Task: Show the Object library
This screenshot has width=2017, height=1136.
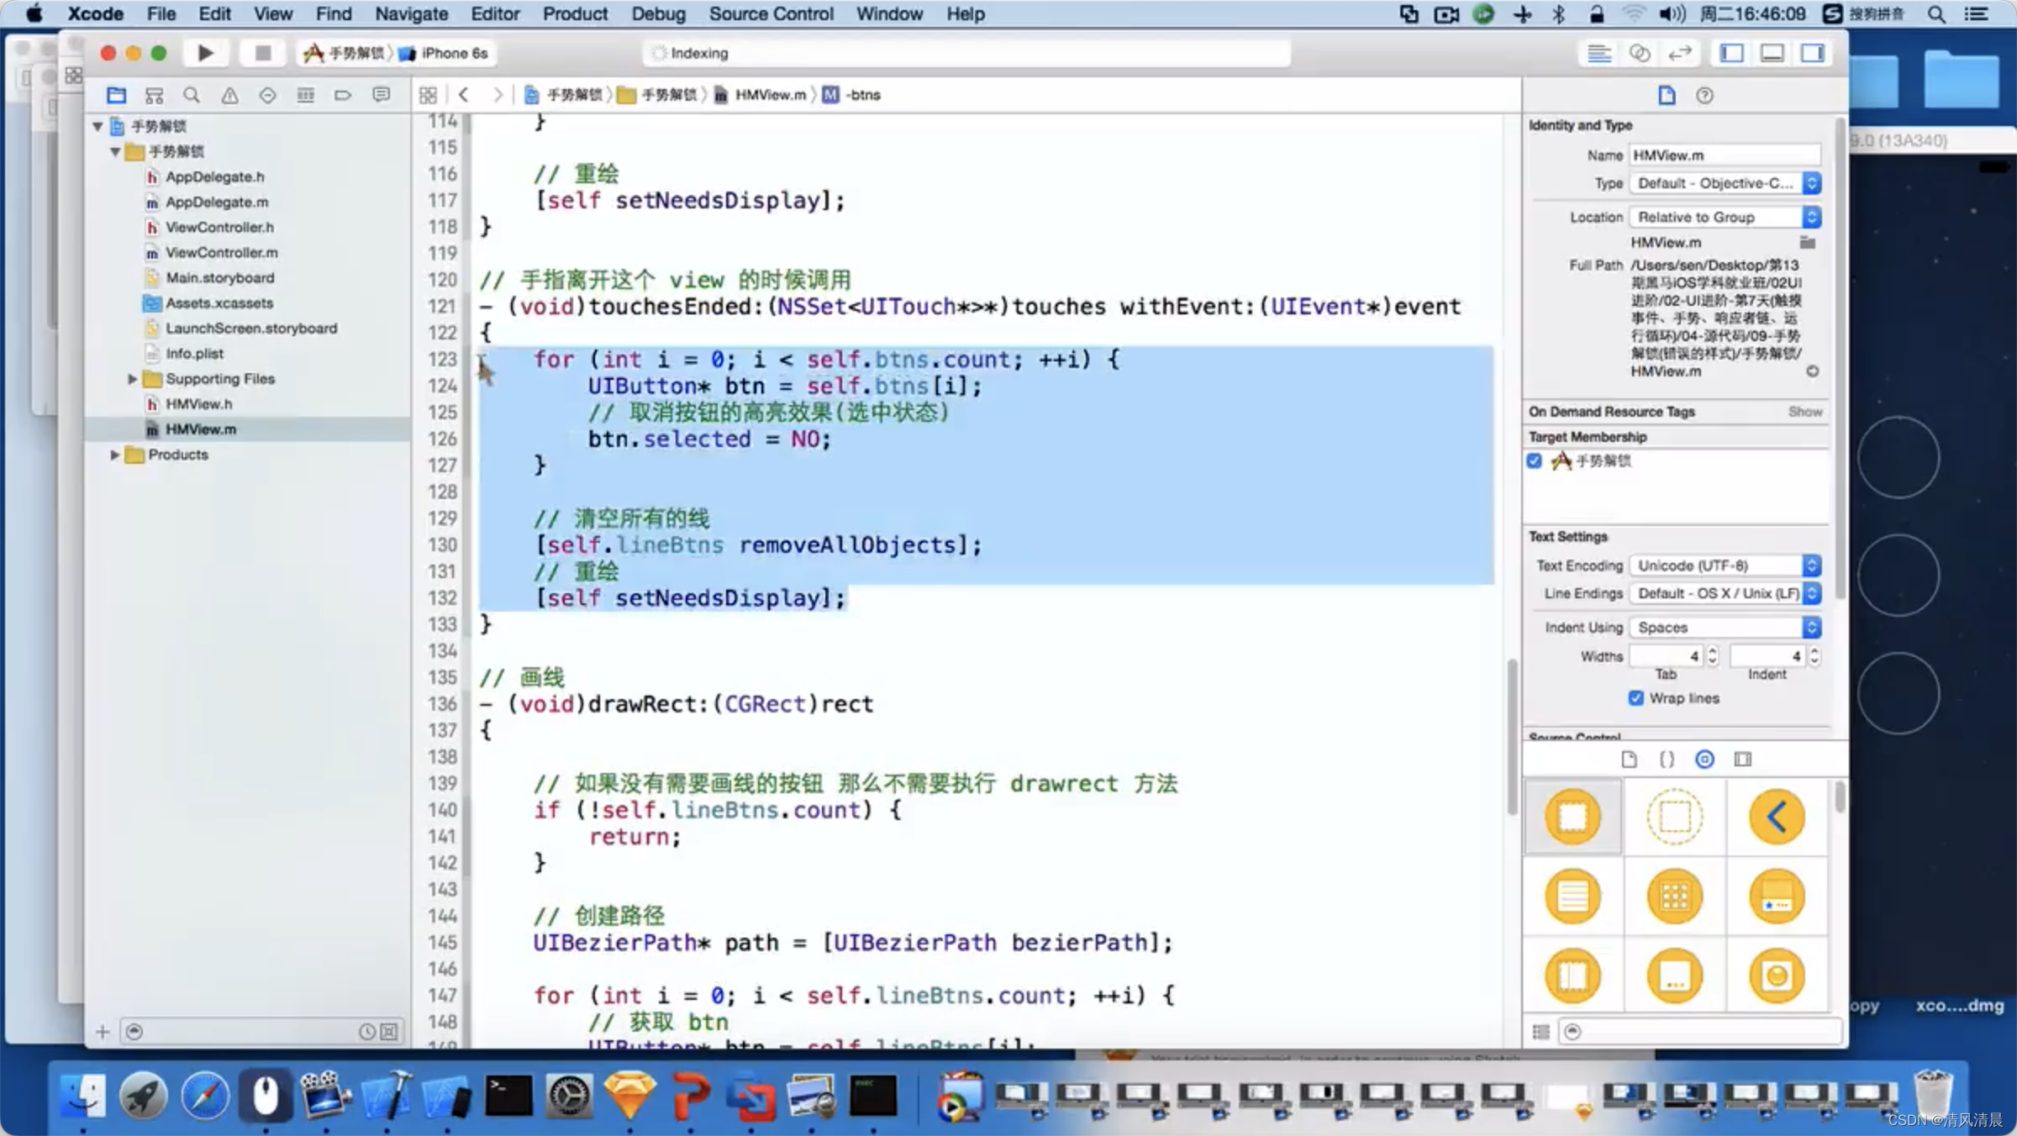Action: coord(1704,760)
